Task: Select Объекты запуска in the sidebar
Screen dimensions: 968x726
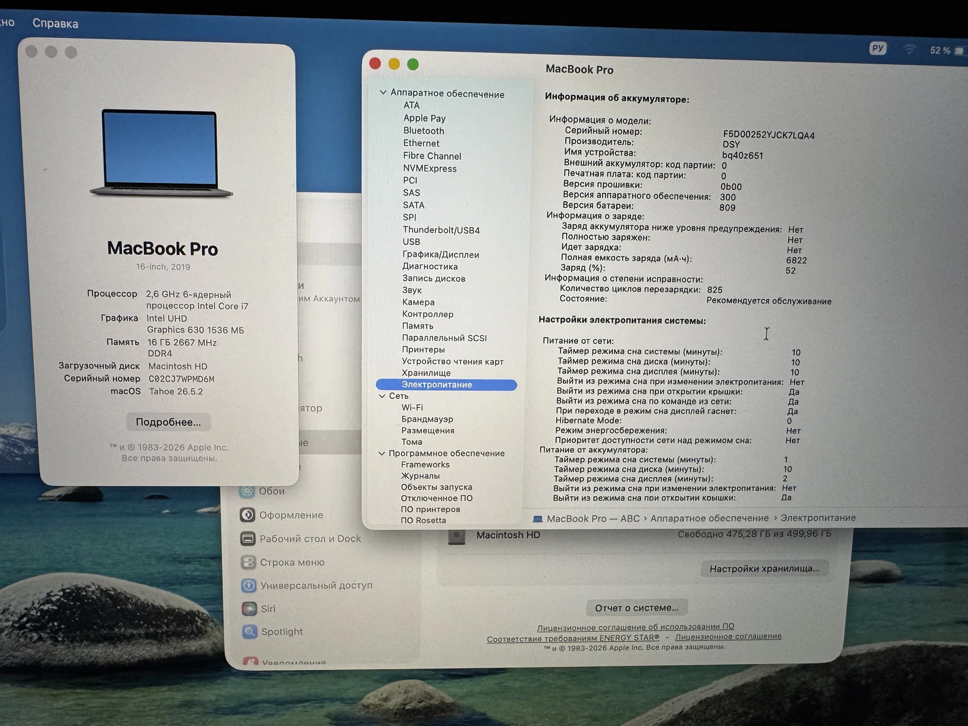Action: [437, 487]
